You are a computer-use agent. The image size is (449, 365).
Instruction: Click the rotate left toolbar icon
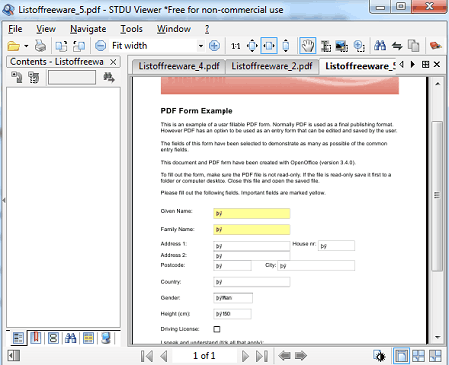coord(61,46)
